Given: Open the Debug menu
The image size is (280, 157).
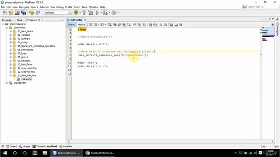Looking at the screenshot, I should click(60, 7).
